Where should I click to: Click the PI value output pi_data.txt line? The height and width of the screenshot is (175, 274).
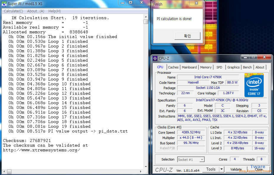click(68, 131)
